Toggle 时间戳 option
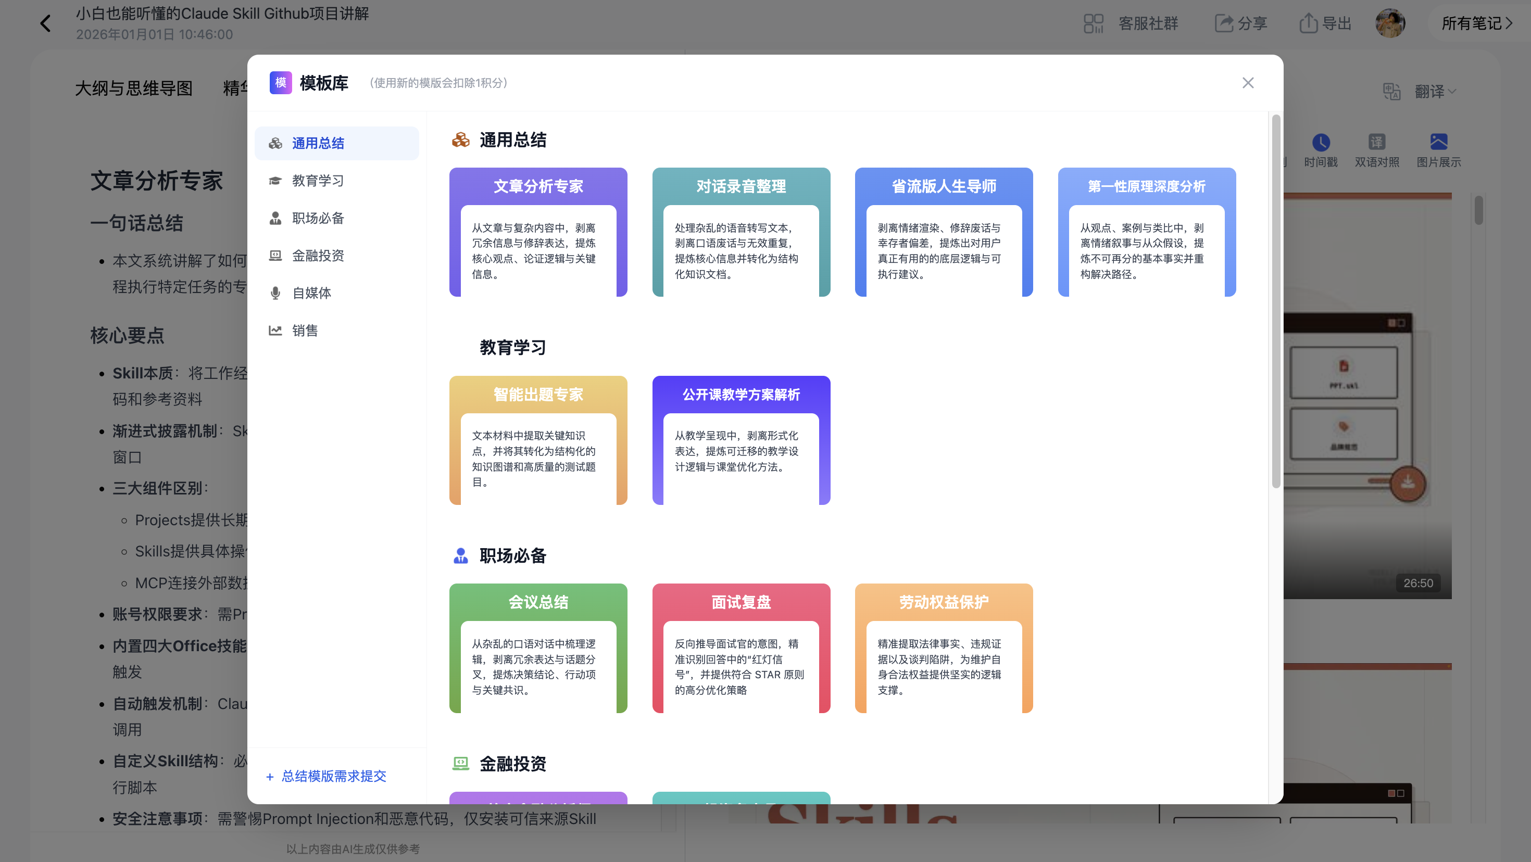This screenshot has width=1531, height=862. (1321, 150)
